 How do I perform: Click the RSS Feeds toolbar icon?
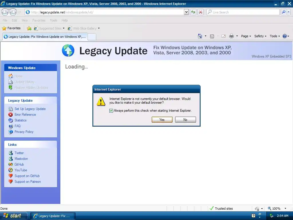(212, 36)
